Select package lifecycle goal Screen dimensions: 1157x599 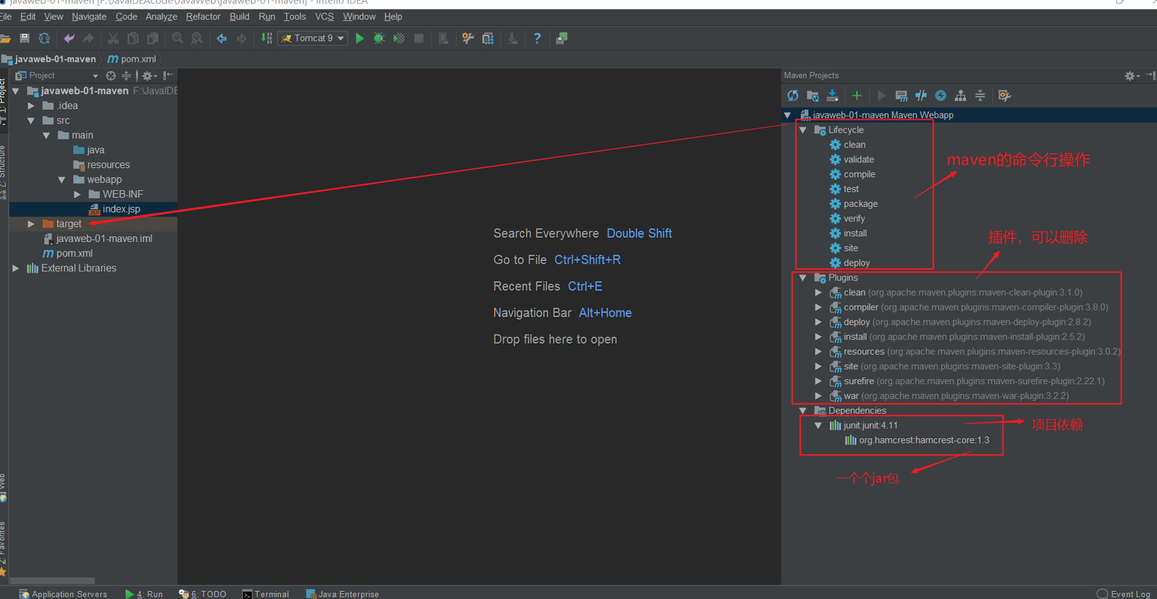[x=860, y=204]
